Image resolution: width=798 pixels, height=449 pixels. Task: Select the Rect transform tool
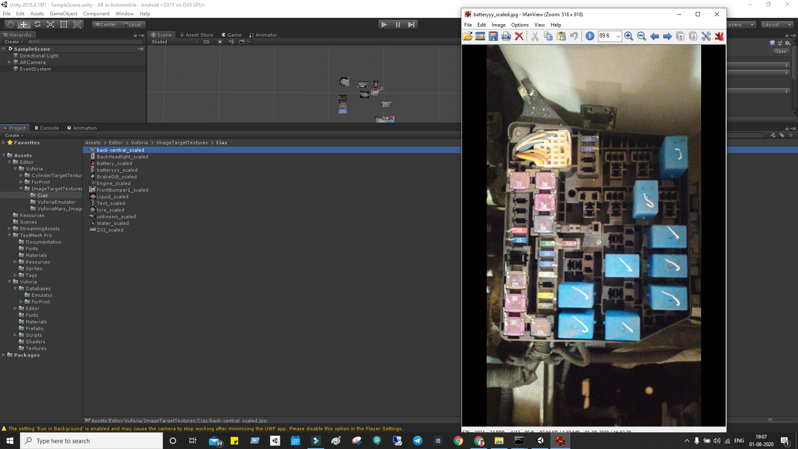[64, 25]
